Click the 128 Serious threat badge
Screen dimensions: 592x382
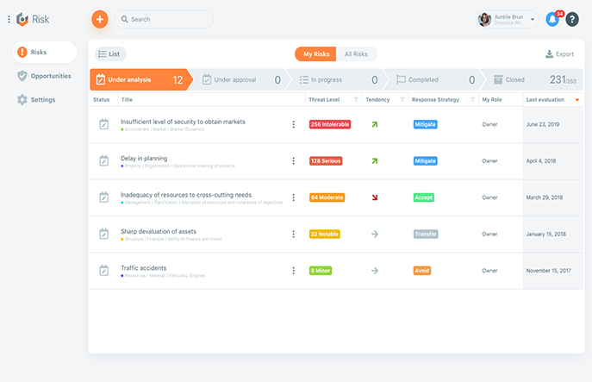326,161
